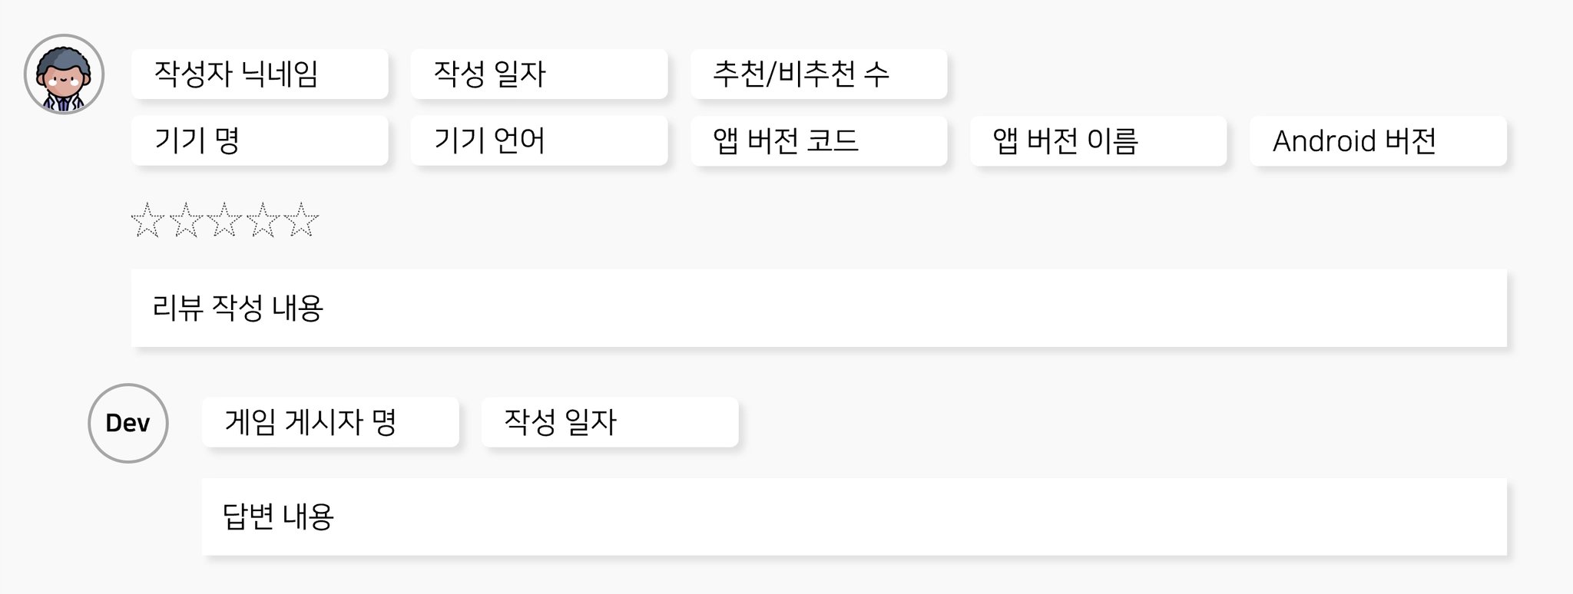Viewport: 1573px width, 594px height.
Task: Select the first rating star
Action: click(147, 220)
